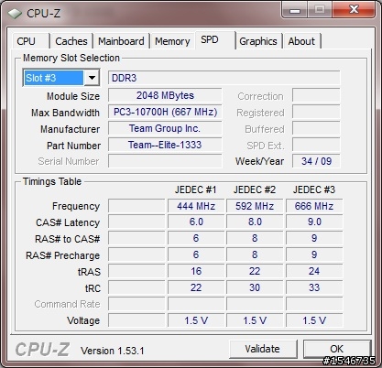Click the 6.0 CAS# Latency cell
This screenshot has height=368, width=382.
click(196, 222)
